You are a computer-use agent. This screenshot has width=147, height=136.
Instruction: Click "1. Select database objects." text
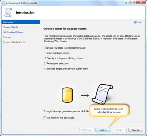(57, 53)
